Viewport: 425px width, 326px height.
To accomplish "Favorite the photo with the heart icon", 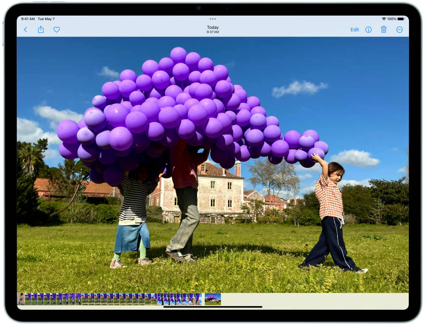I will pos(57,29).
